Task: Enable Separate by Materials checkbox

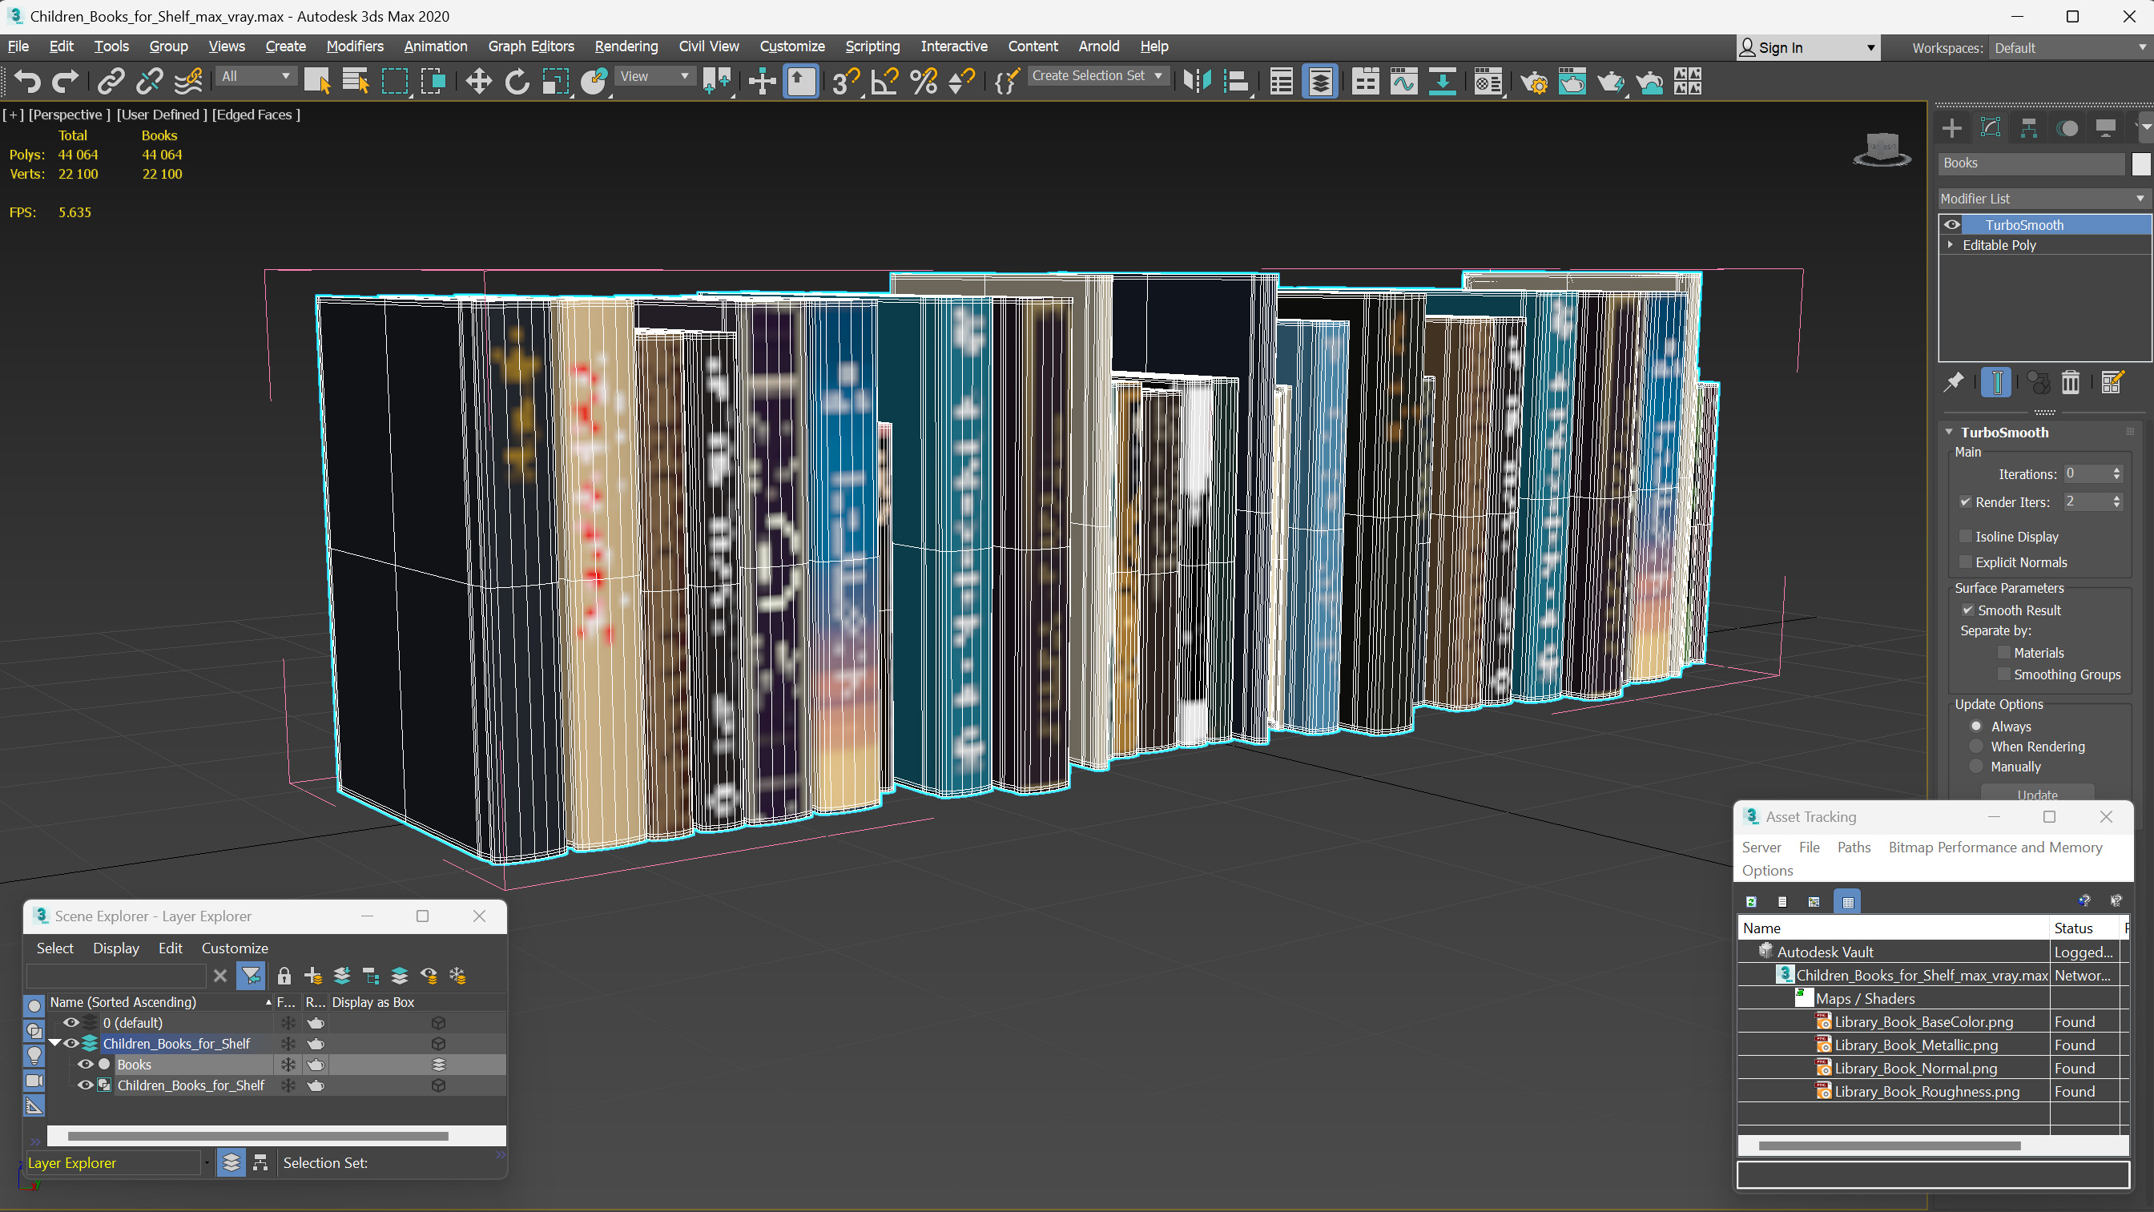Action: coord(2003,652)
